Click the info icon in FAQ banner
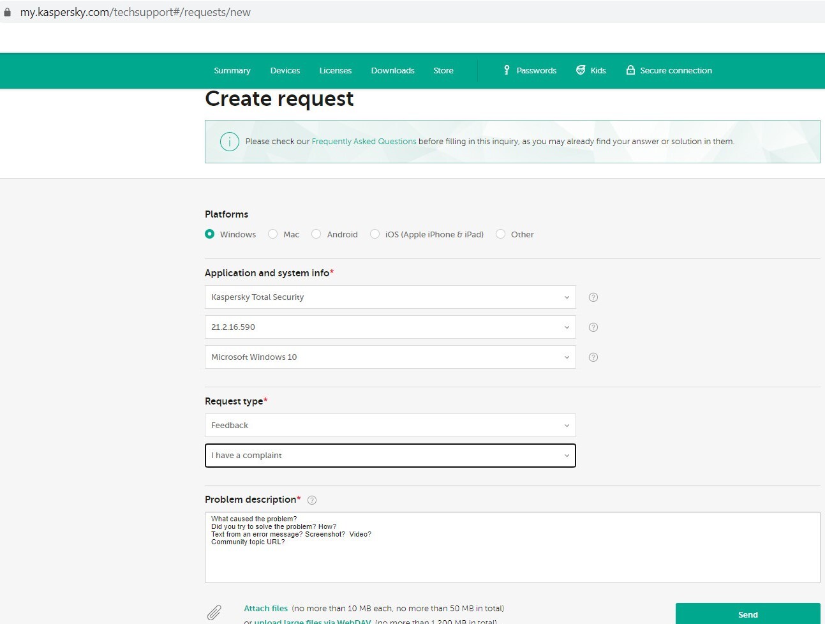 point(230,142)
